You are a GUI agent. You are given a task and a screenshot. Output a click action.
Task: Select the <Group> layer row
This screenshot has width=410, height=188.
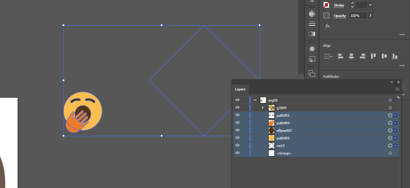[x=316, y=153]
